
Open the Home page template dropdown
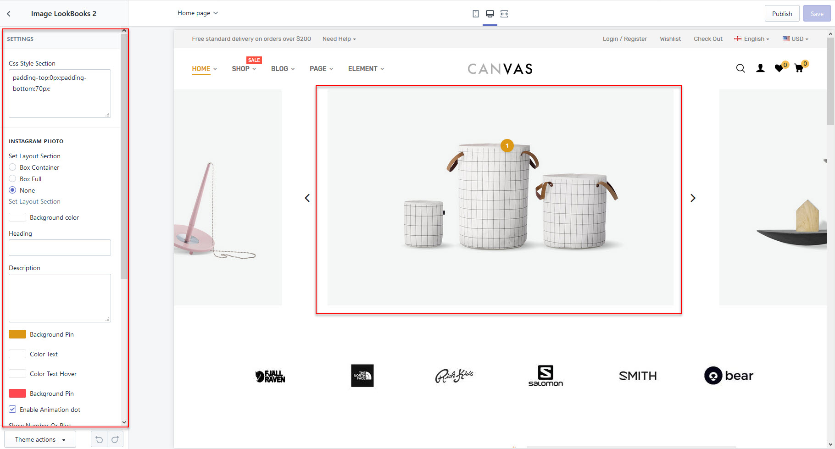(x=198, y=13)
